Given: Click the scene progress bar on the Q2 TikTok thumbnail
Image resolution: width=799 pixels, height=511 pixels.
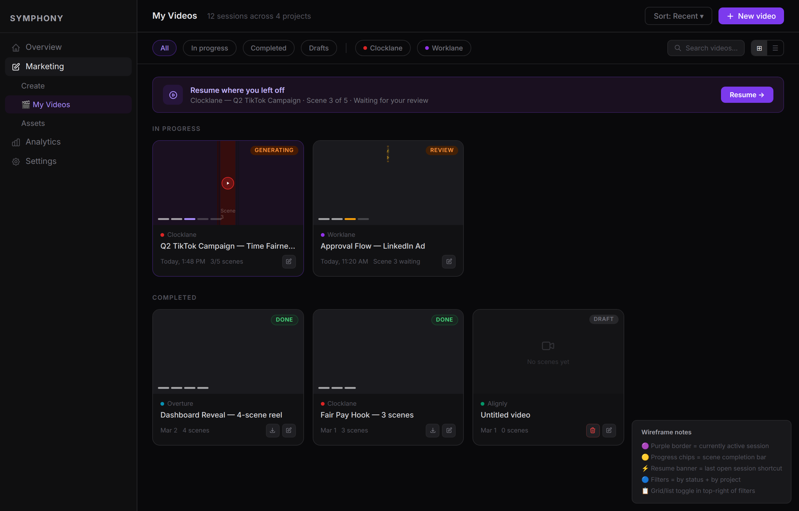Looking at the screenshot, I should coord(190,219).
